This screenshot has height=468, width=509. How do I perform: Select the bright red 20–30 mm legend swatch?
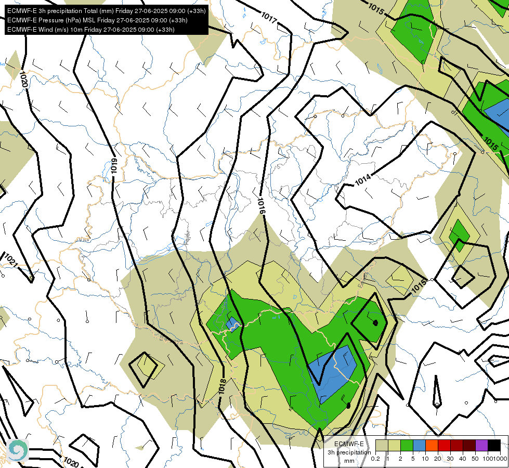tap(444, 445)
